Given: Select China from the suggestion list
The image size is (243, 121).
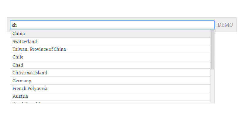Looking at the screenshot, I should click(19, 34).
